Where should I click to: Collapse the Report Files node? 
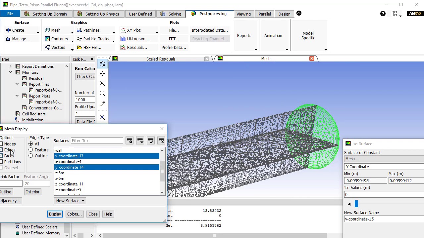tap(17, 84)
